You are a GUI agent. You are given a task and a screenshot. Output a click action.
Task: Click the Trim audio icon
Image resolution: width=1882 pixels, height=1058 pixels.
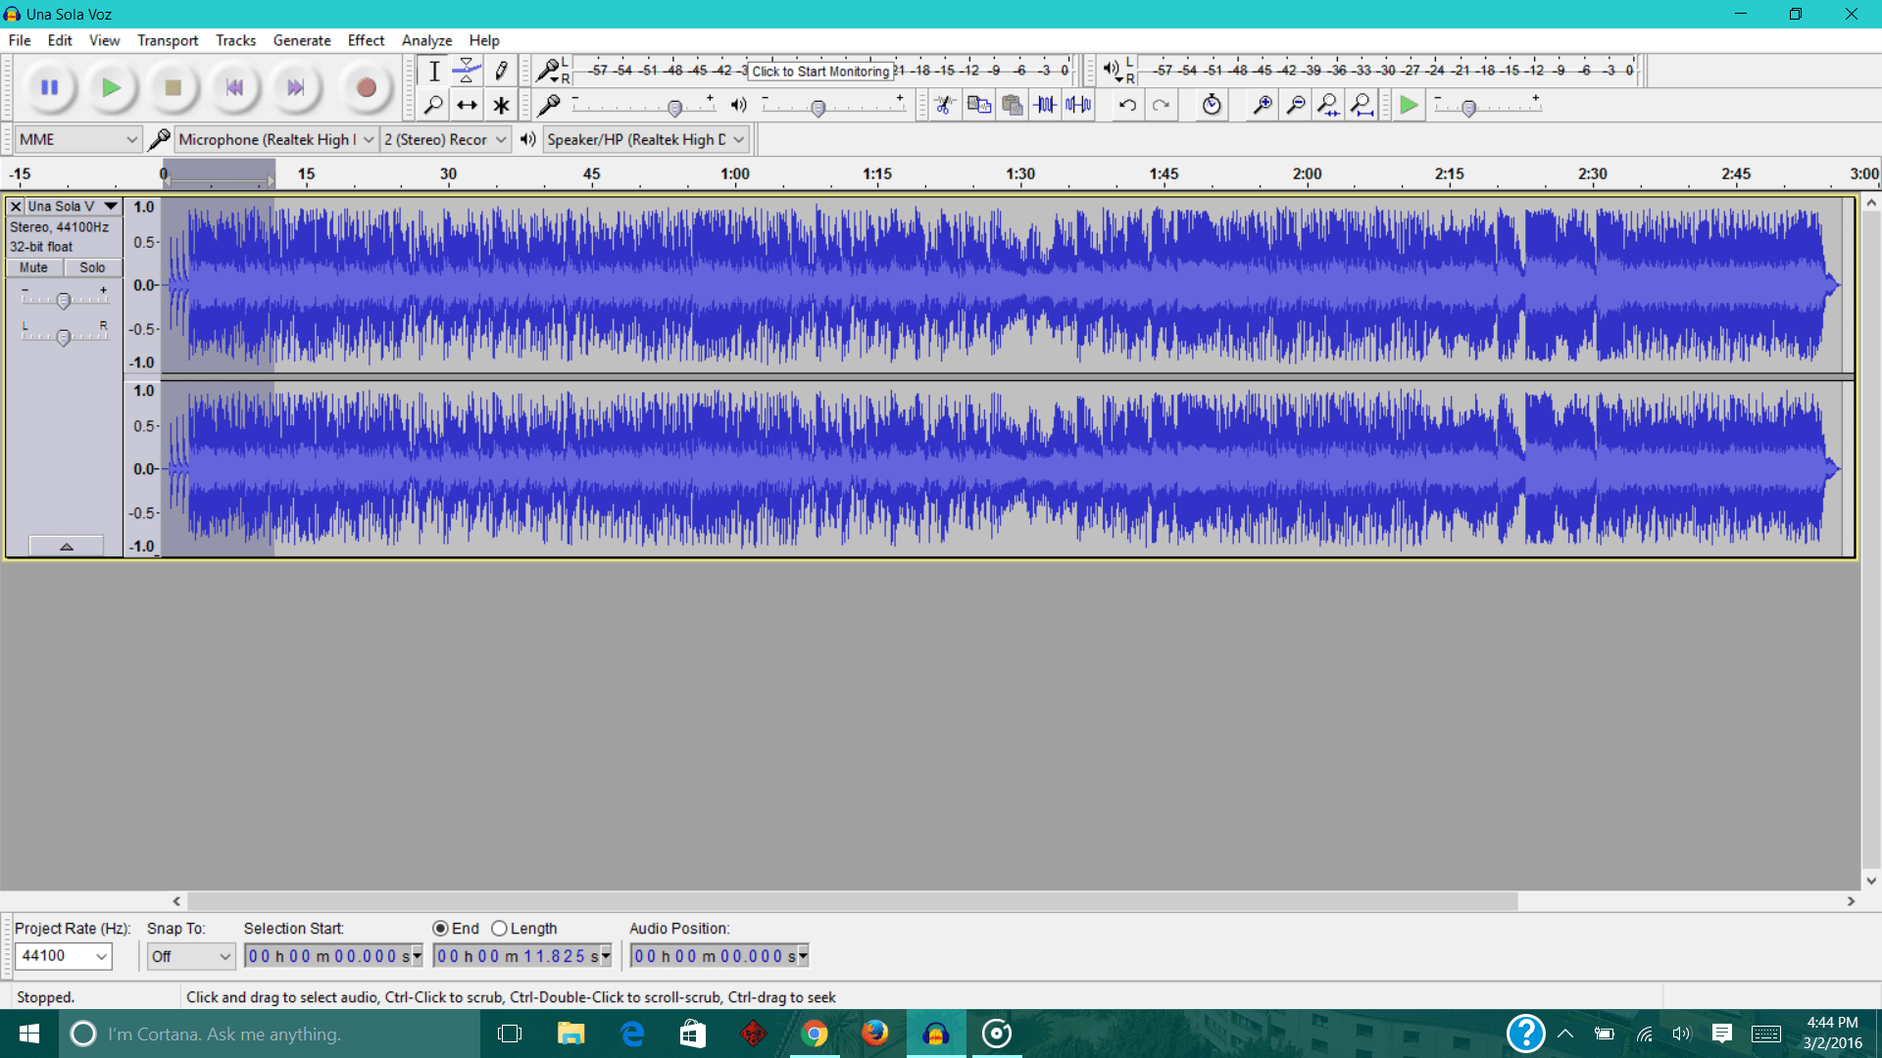coord(1046,105)
